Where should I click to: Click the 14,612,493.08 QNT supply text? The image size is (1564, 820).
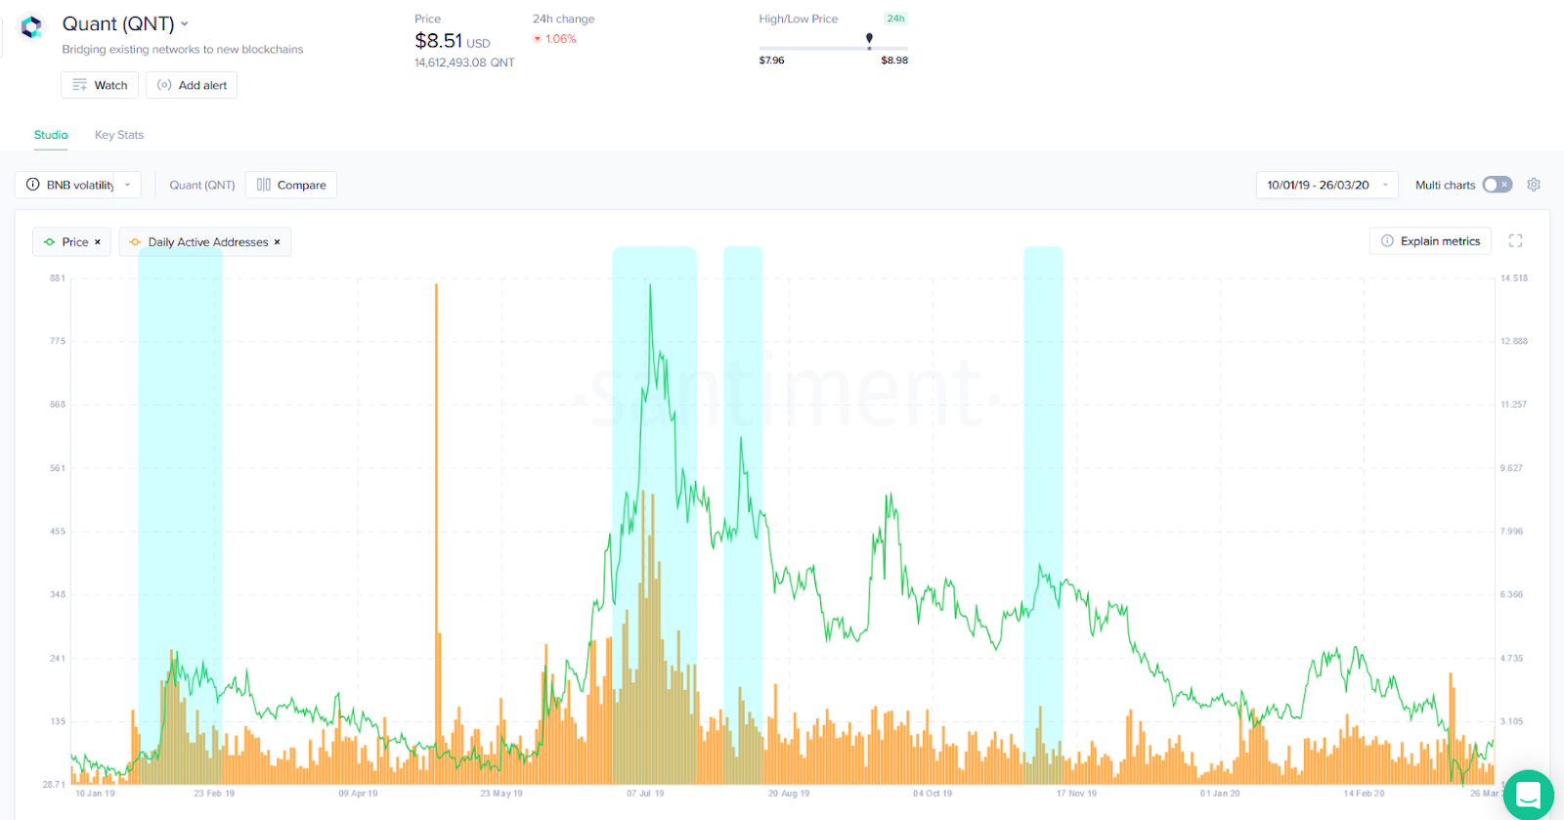[x=464, y=63]
